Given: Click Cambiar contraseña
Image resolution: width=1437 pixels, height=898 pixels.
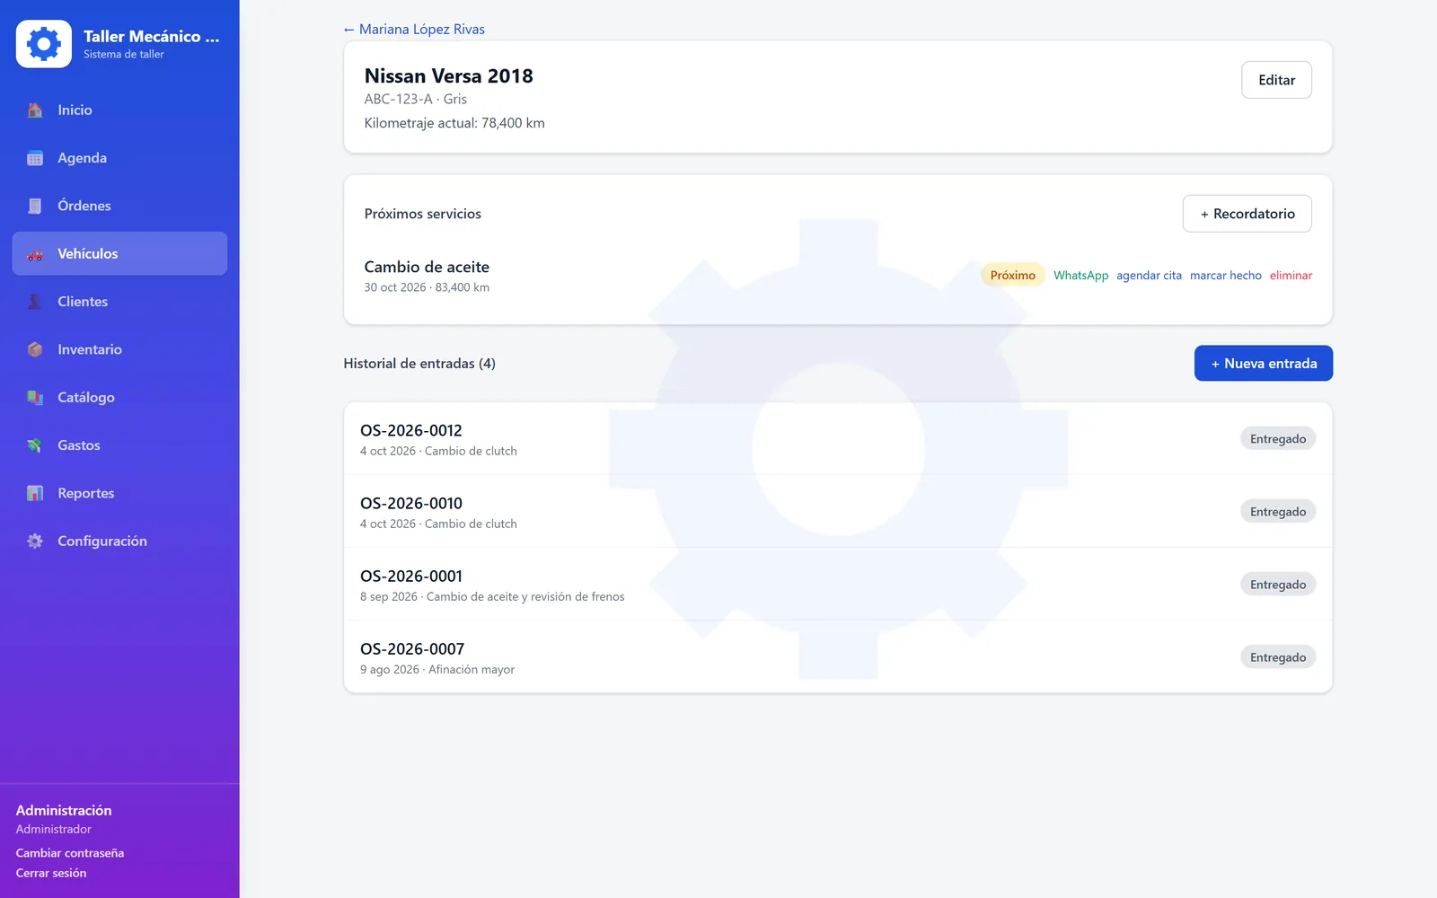Looking at the screenshot, I should point(70,853).
